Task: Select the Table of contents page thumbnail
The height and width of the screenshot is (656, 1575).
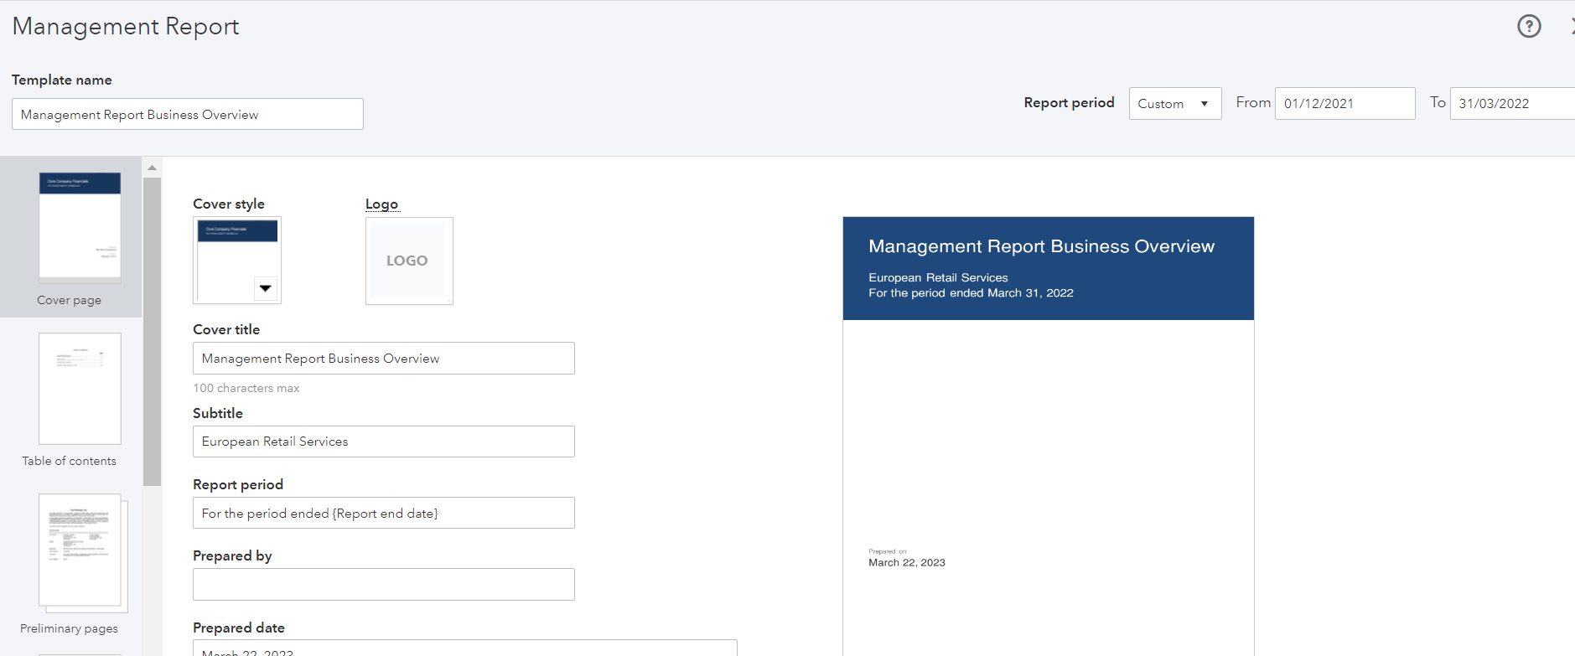Action: (x=80, y=389)
